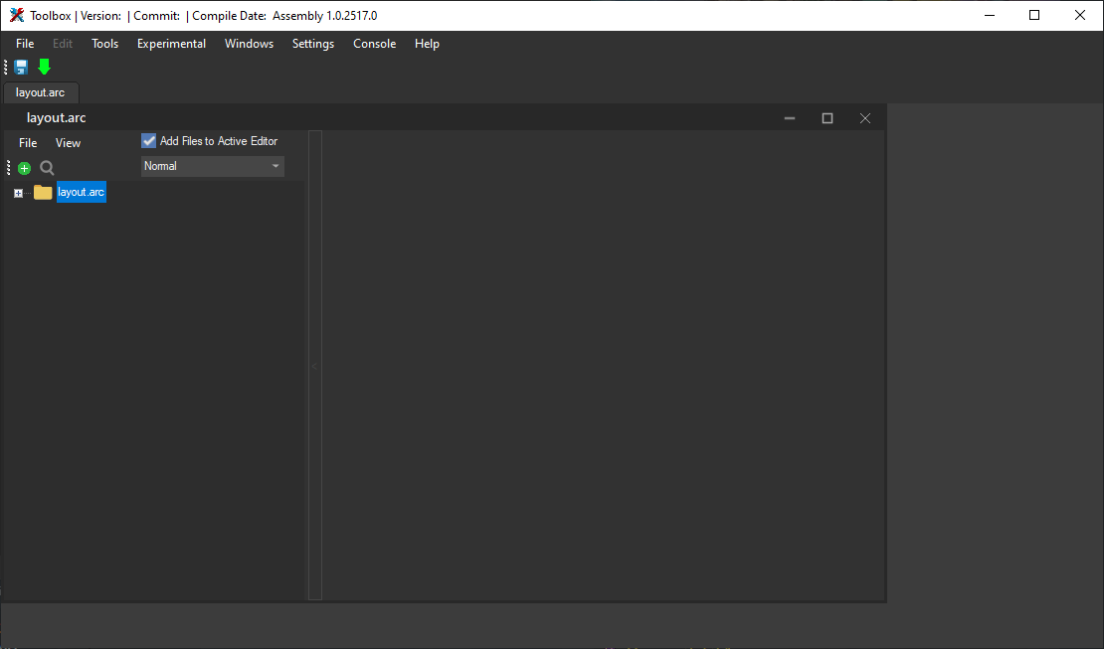
Task: Close the layout.arc editor sub-window
Action: pyautogui.click(x=864, y=118)
